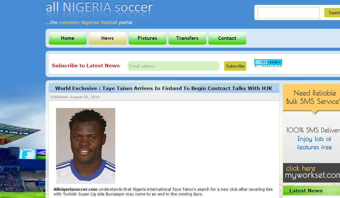Click the all NIGERIA soccer logo
The height and width of the screenshot is (198, 340).
pos(99,9)
